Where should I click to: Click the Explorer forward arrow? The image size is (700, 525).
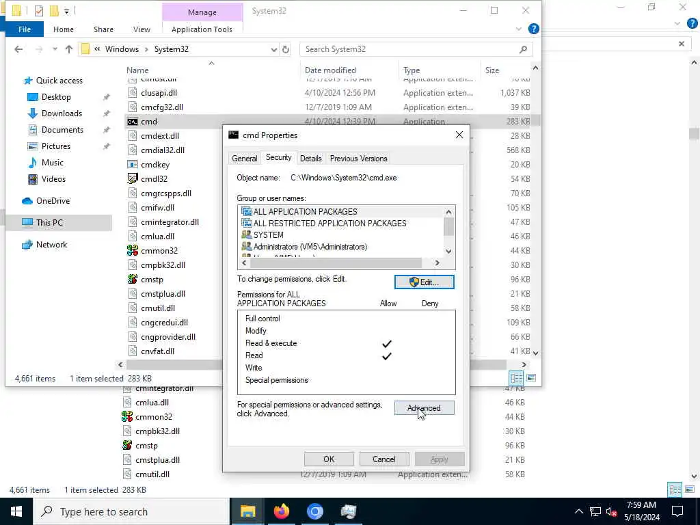[39, 49]
